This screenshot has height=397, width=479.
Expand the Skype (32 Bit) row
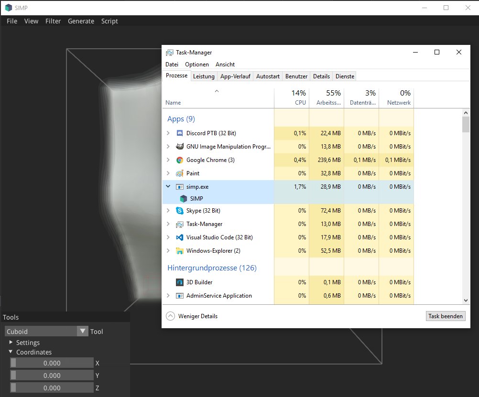click(x=168, y=210)
